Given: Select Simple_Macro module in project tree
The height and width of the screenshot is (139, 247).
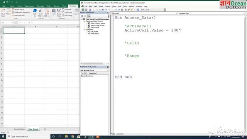Looking at the screenshot, I should click(93, 34).
